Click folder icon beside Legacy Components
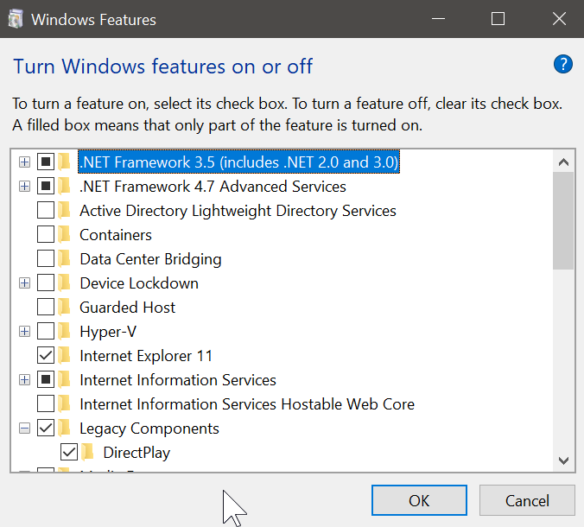Screen dimensions: 584x527 tap(65, 428)
